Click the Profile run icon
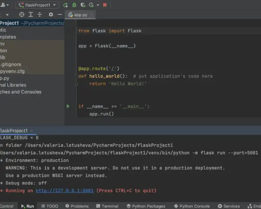 [x=91, y=5]
